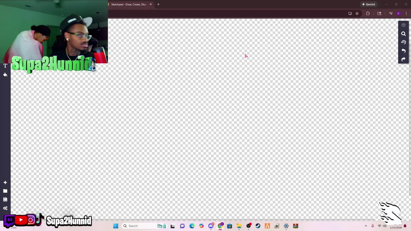Click the Undo arrow
This screenshot has width=411, height=231.
[x=404, y=51]
